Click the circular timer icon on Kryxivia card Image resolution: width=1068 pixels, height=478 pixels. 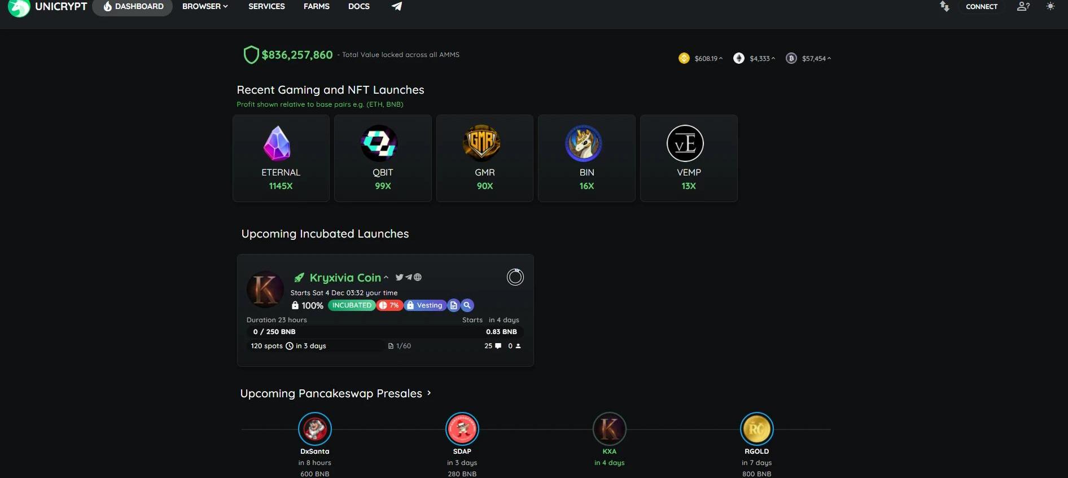[x=515, y=277]
